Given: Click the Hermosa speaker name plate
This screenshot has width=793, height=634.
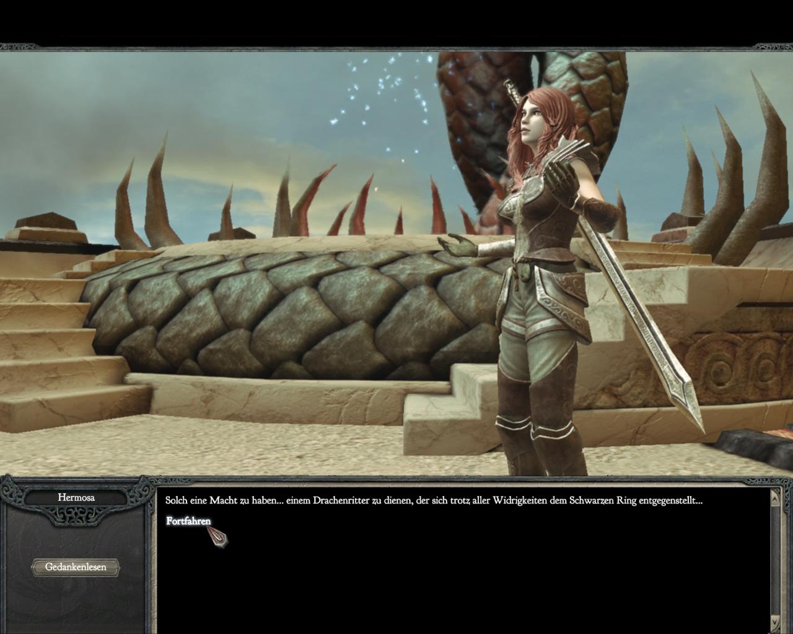Looking at the screenshot, I should click(76, 498).
